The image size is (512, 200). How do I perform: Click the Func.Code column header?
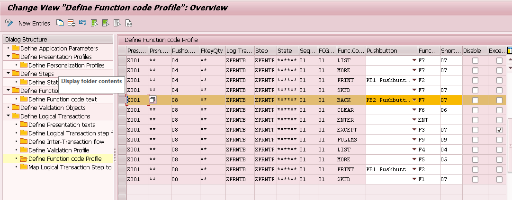coord(350,50)
